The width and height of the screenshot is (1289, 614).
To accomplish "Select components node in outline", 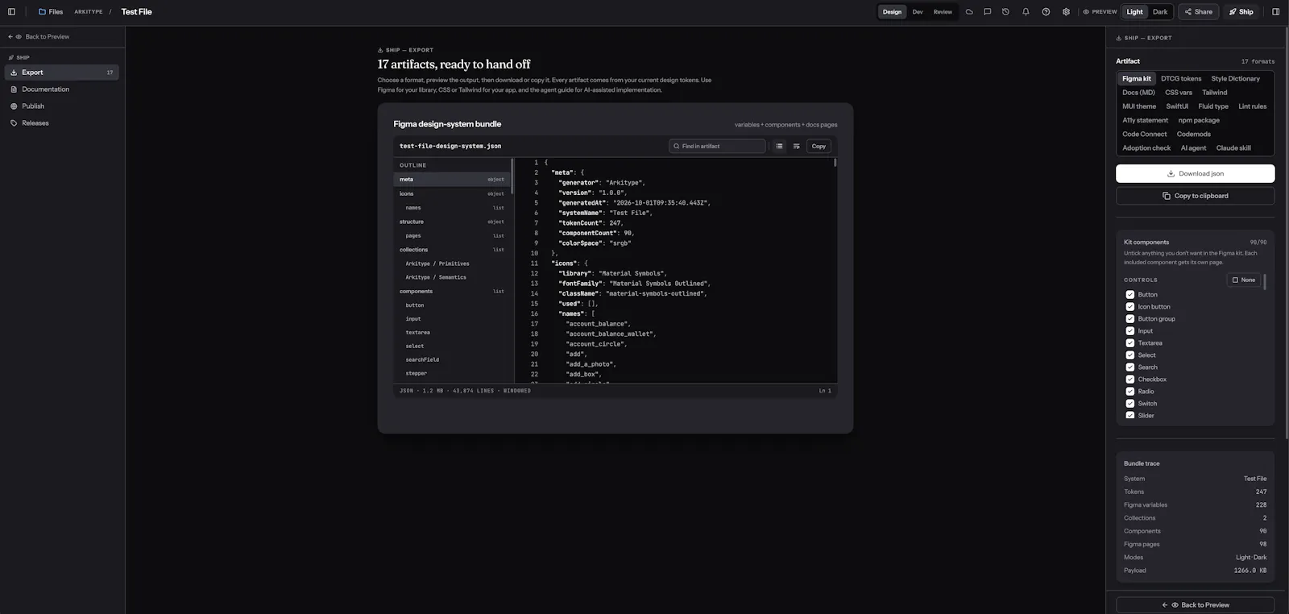I will [x=452, y=292].
